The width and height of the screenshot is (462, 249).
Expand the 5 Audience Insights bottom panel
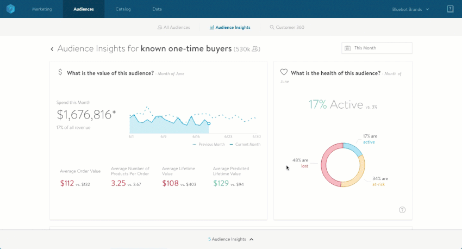pyautogui.click(x=231, y=239)
